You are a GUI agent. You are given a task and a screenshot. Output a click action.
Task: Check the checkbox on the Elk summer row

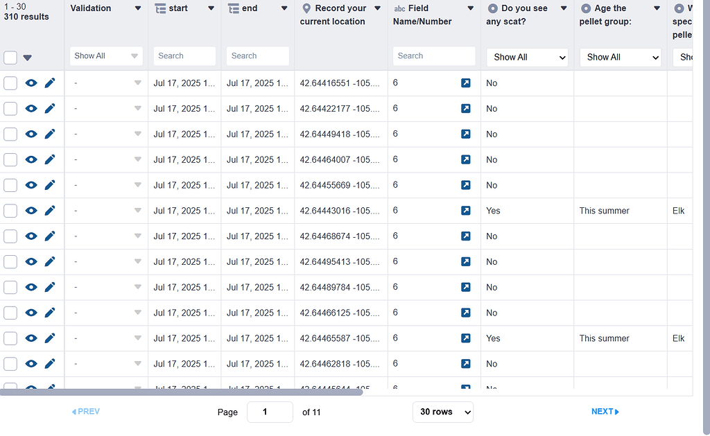click(x=10, y=210)
